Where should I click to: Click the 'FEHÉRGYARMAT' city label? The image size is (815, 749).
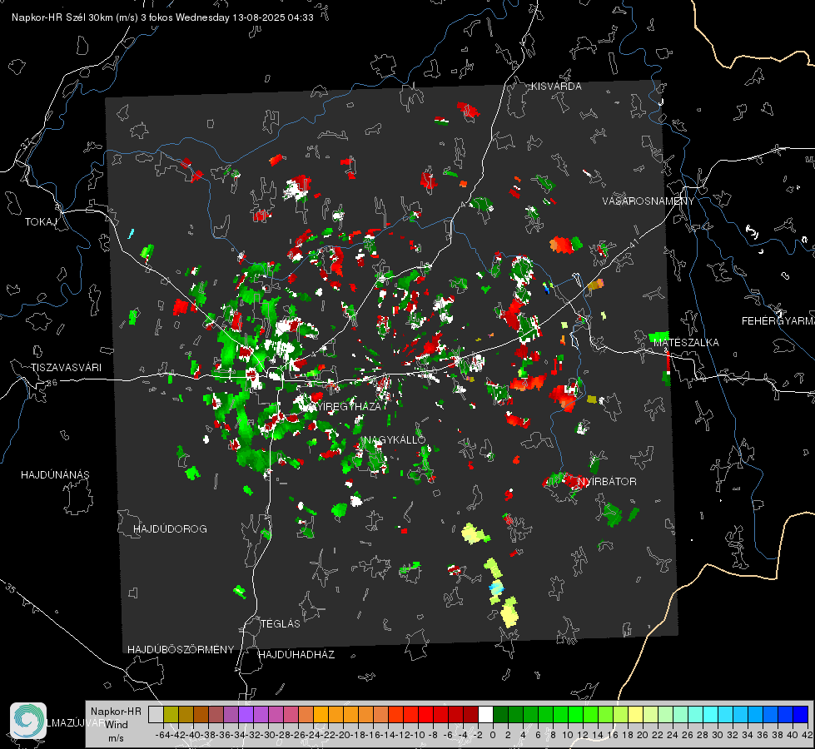778,321
